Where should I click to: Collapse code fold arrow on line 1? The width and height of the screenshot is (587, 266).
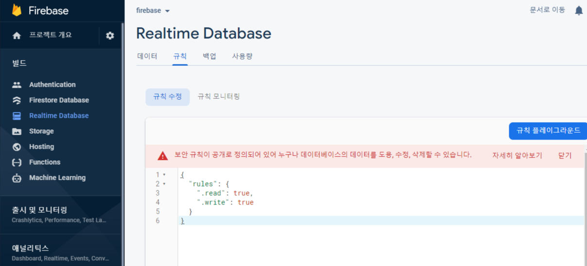164,174
